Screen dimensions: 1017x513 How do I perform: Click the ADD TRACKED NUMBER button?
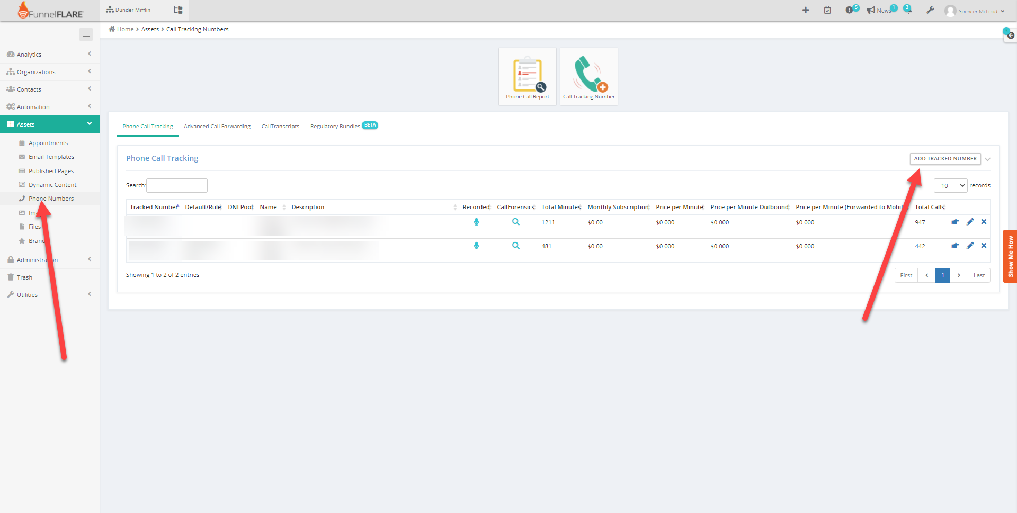(x=945, y=159)
